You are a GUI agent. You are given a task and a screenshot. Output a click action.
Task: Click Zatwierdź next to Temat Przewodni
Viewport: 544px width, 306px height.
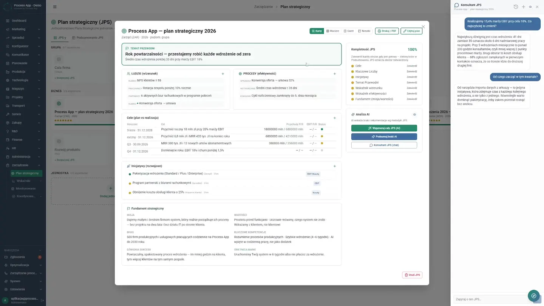412,82
